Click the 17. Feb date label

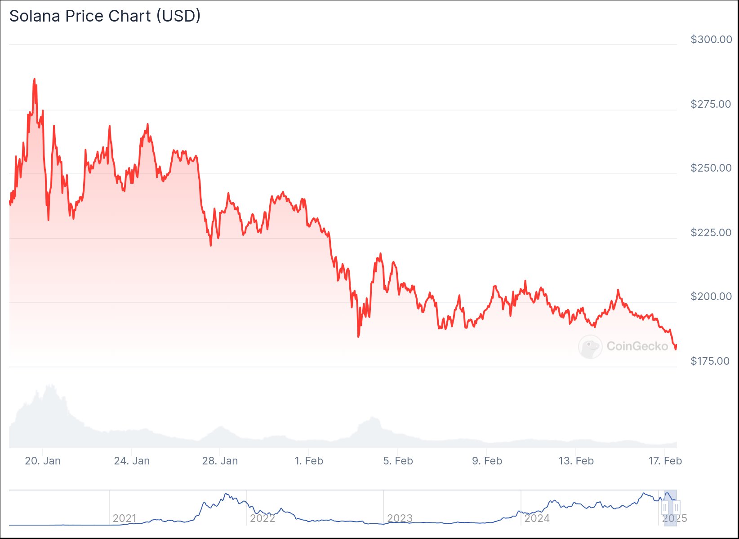pos(665,461)
